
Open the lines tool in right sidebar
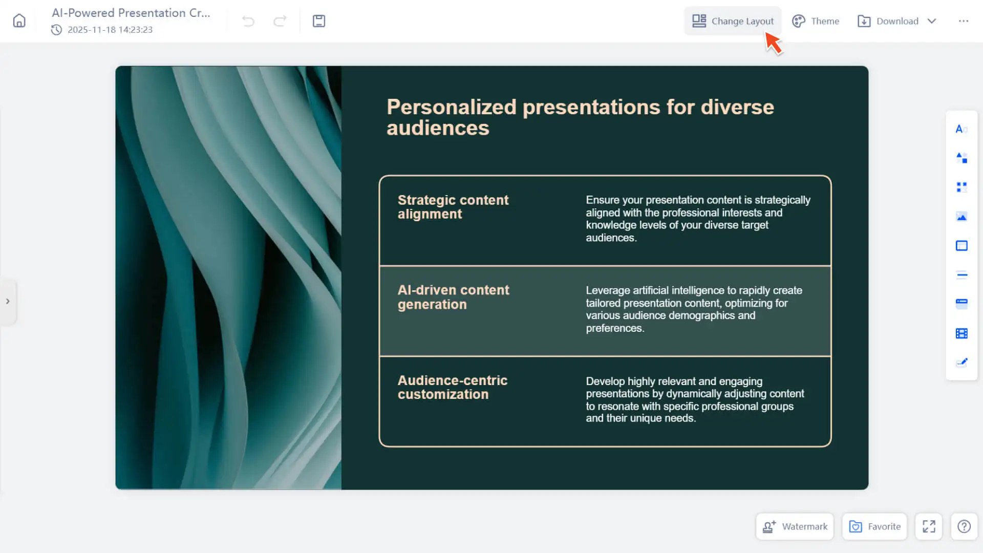(961, 275)
